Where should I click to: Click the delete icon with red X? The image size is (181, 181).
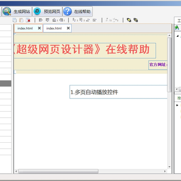click(28, 20)
